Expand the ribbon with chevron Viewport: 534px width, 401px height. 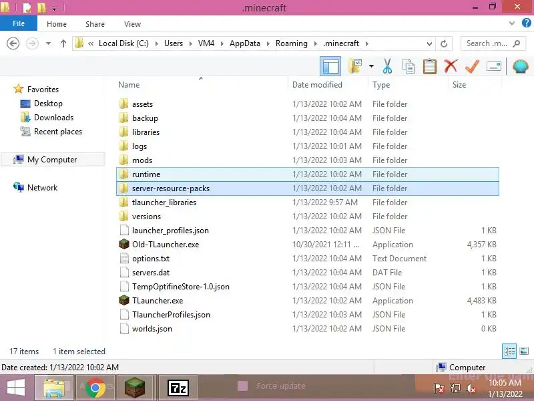click(511, 23)
